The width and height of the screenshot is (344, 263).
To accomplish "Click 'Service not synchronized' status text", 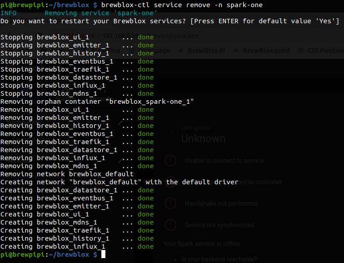I will [x=219, y=225].
